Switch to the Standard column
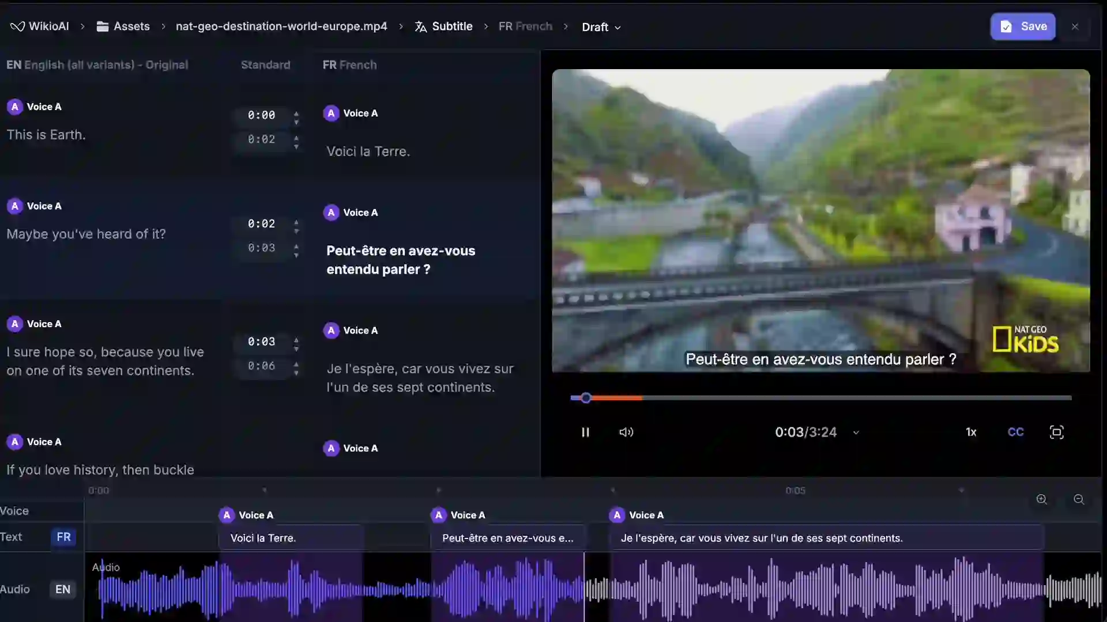Image resolution: width=1107 pixels, height=622 pixels. coord(266,65)
